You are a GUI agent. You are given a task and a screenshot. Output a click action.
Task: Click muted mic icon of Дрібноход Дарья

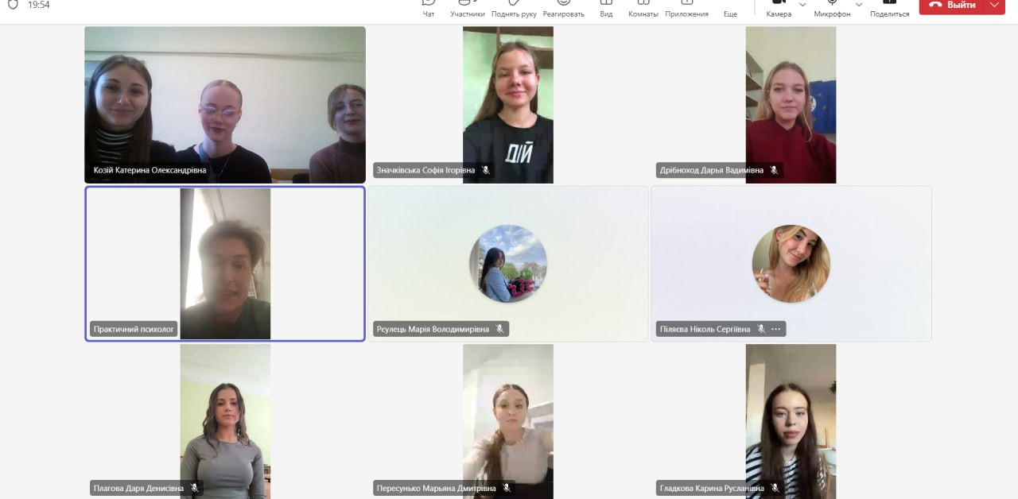774,170
